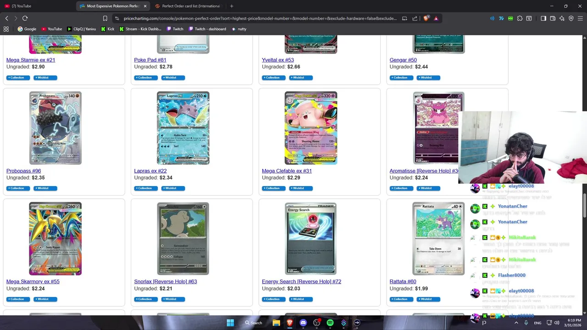Reload the page with refresh icon
This screenshot has height=330, width=587.
click(x=25, y=18)
